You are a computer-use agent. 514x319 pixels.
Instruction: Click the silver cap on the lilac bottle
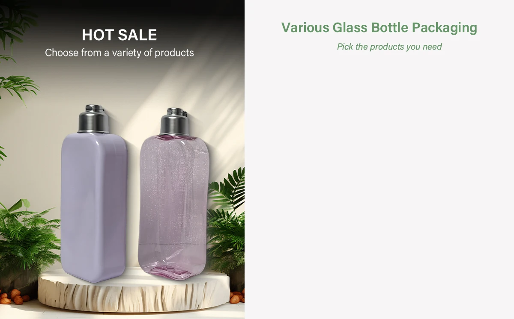93,118
